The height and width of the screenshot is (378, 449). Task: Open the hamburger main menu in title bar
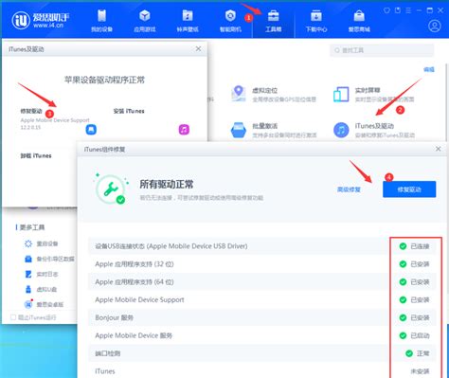point(408,10)
